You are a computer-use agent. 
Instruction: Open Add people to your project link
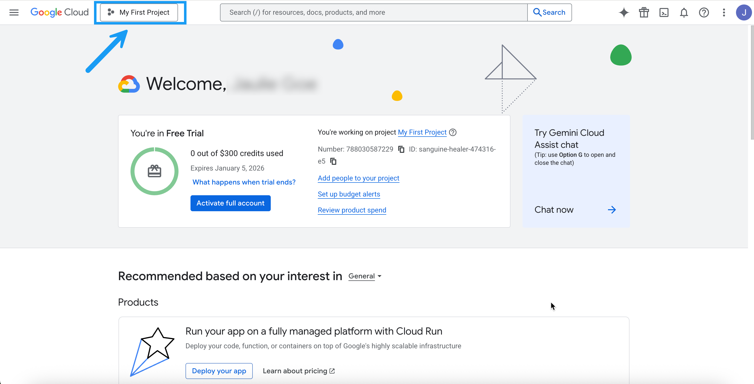[358, 178]
